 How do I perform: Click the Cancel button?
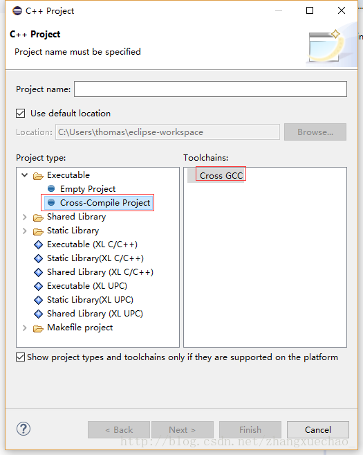tap(318, 429)
